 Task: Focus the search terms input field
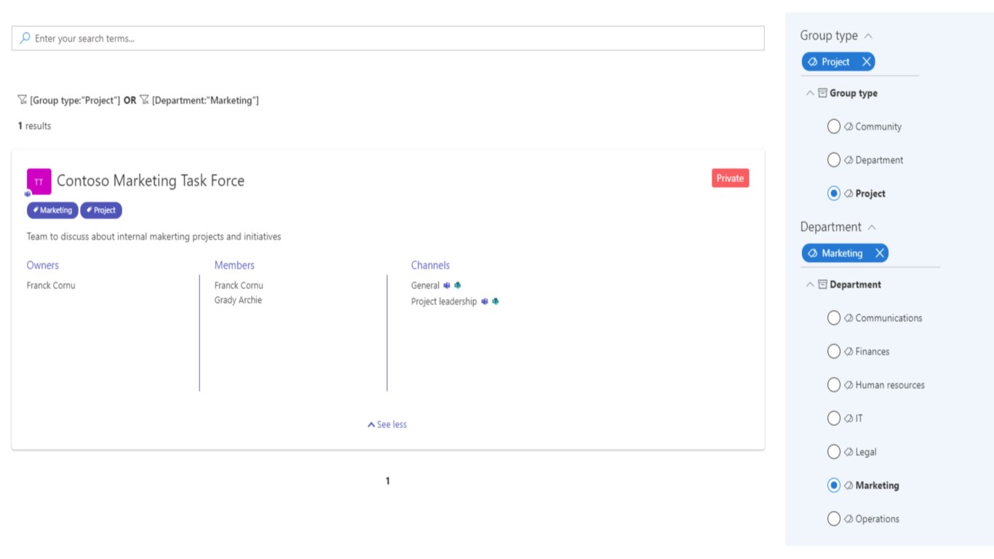point(388,39)
